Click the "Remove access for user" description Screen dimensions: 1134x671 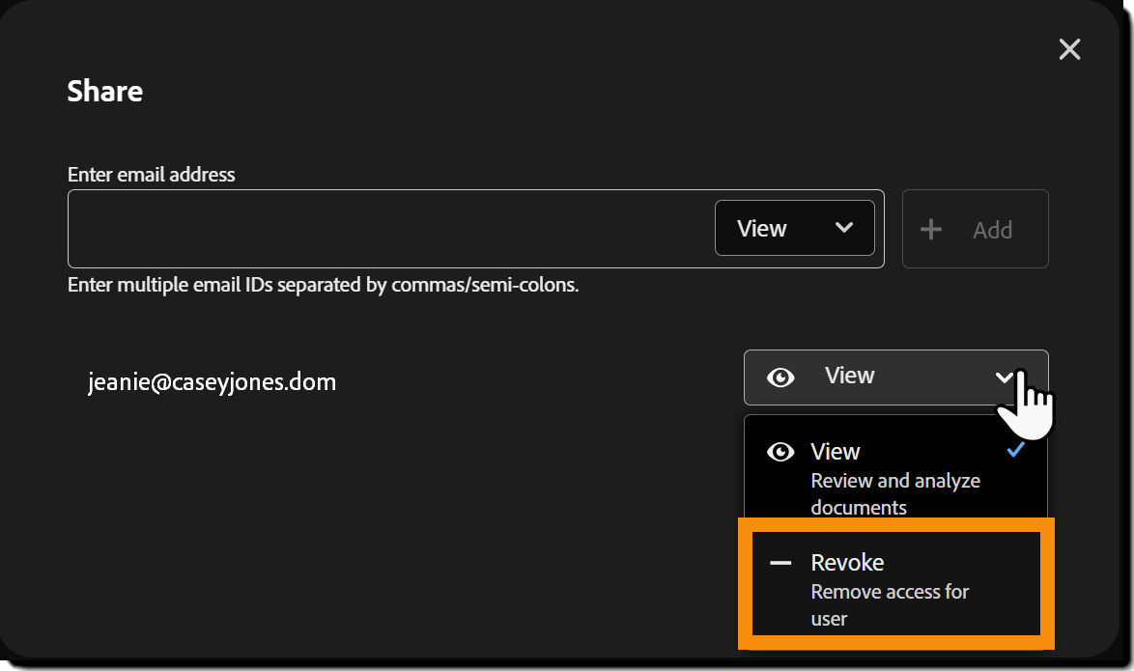[x=890, y=604]
